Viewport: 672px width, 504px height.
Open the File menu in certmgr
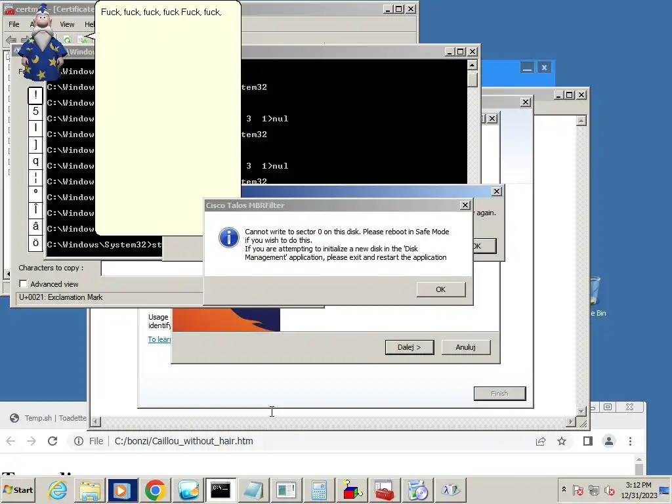tap(14, 24)
